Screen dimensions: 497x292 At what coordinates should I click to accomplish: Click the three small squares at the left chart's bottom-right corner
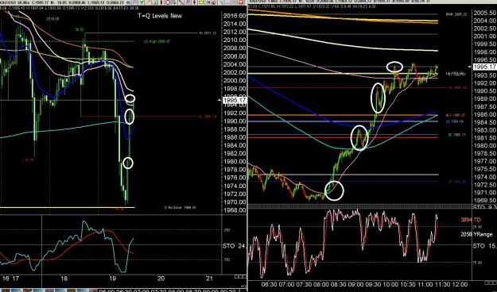coord(240,276)
